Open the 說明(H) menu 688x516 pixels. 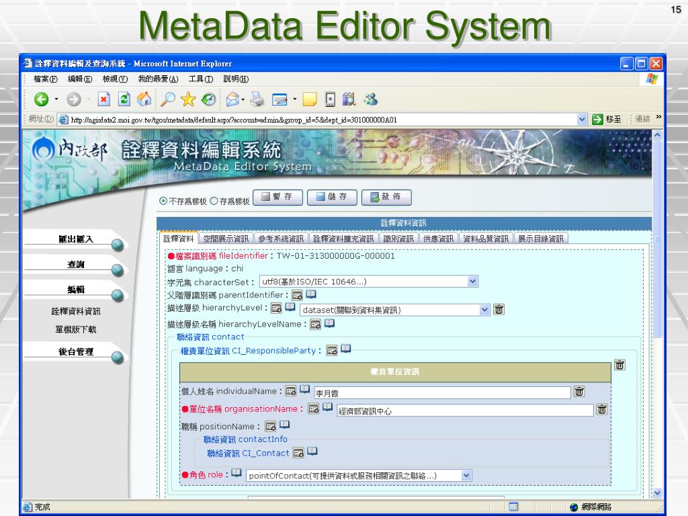[236, 79]
